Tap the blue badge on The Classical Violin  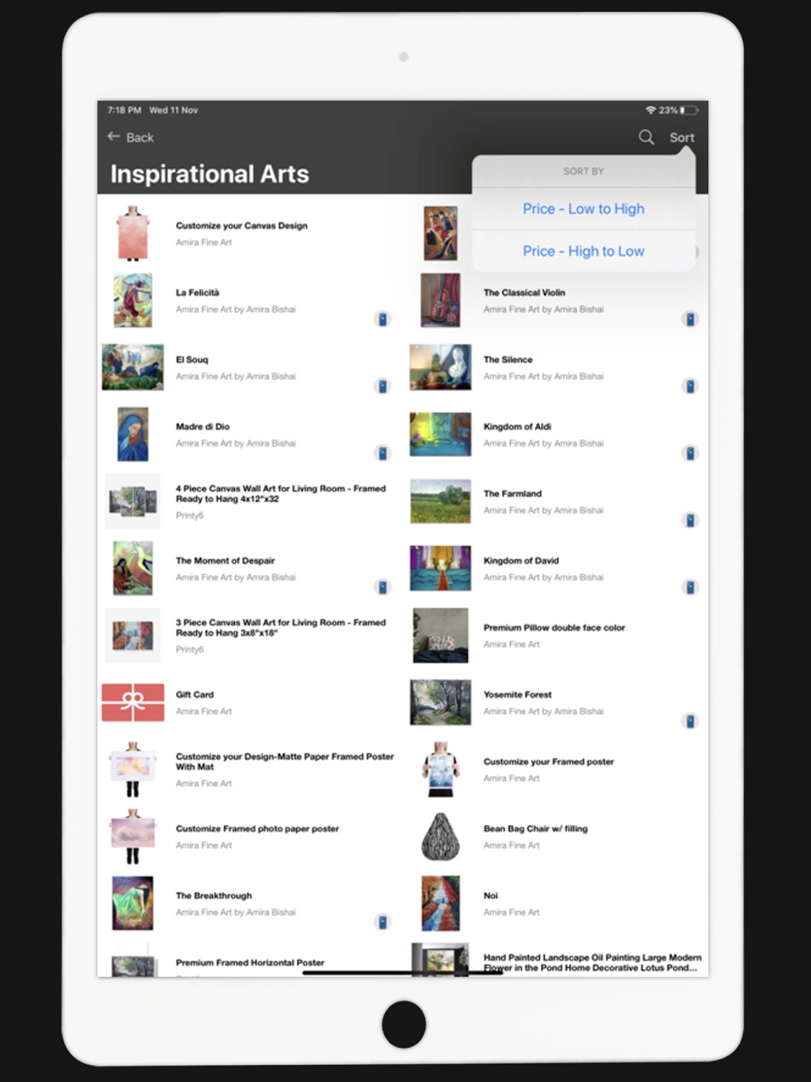(690, 319)
